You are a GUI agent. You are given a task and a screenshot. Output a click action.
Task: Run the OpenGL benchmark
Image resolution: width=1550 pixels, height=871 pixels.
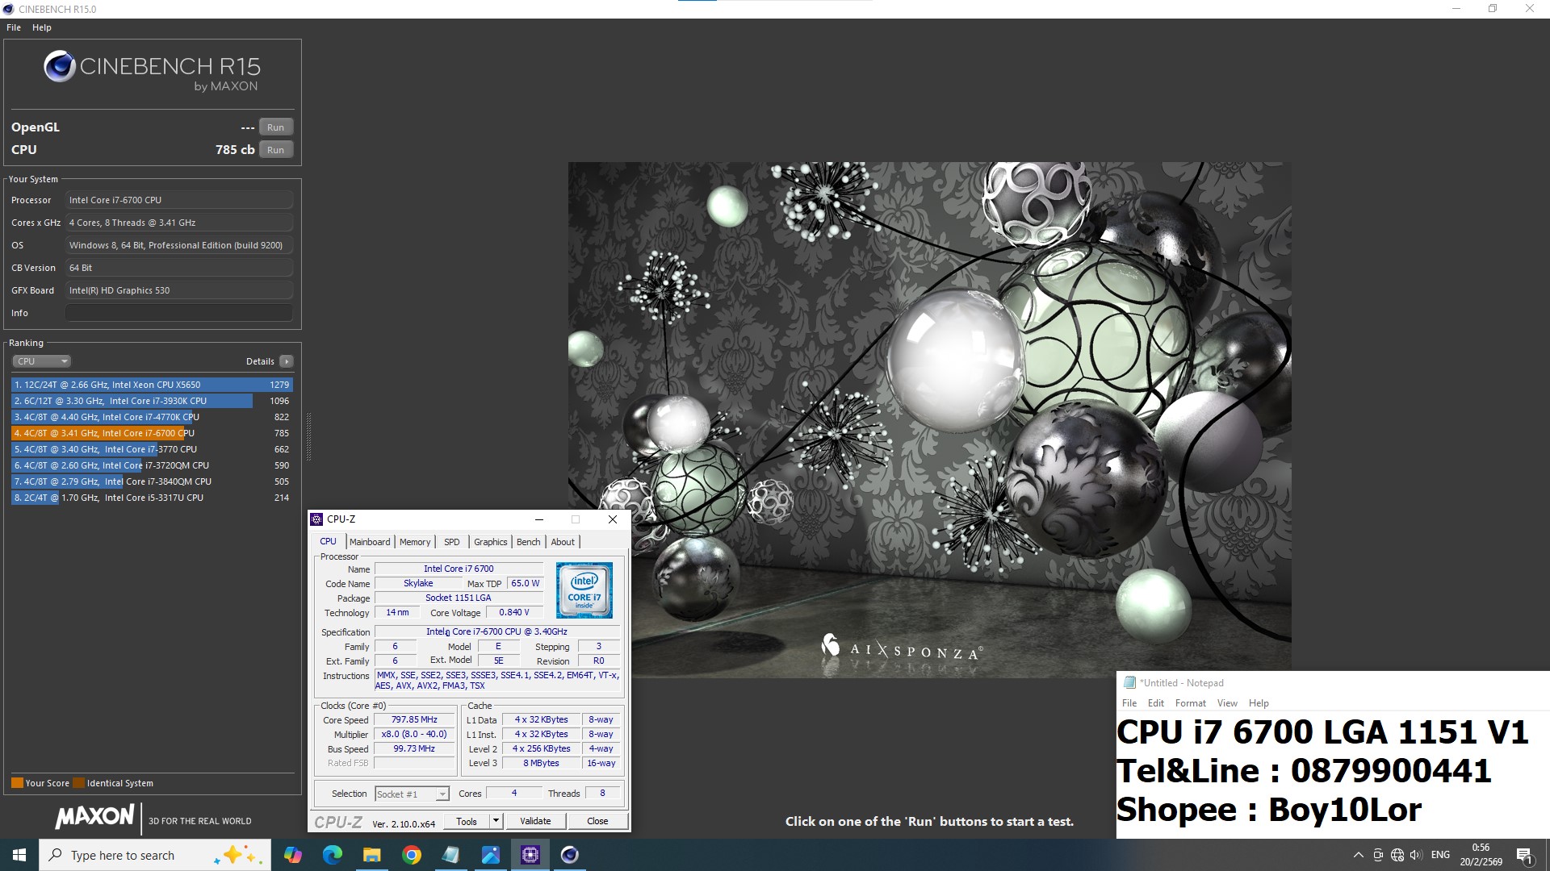tap(275, 127)
